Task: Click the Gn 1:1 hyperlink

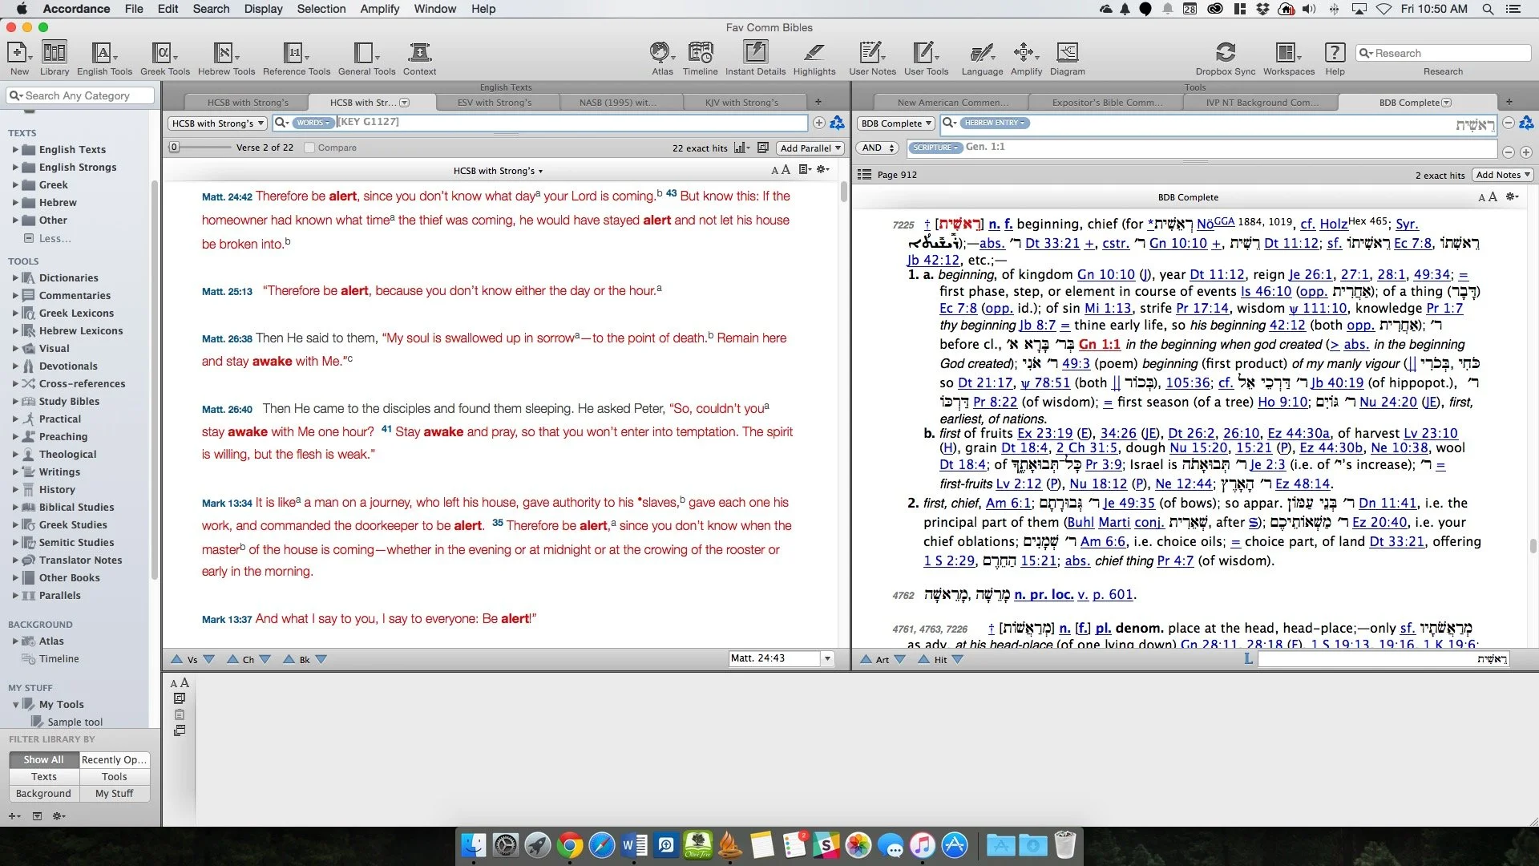Action: [x=1099, y=344]
